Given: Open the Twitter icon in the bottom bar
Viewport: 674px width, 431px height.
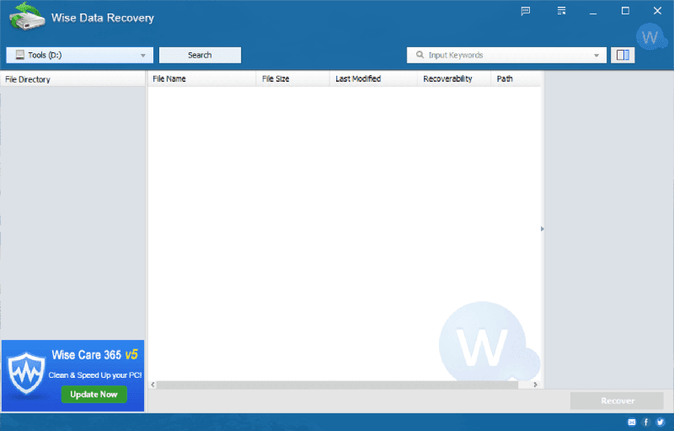Looking at the screenshot, I should (661, 422).
